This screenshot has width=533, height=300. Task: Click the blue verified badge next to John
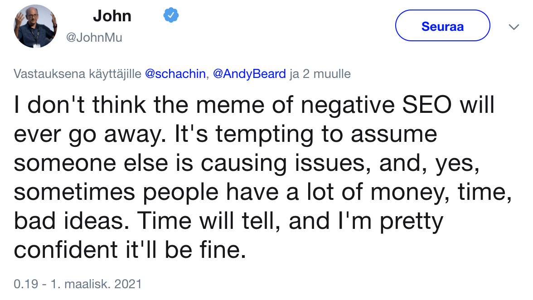pyautogui.click(x=170, y=15)
